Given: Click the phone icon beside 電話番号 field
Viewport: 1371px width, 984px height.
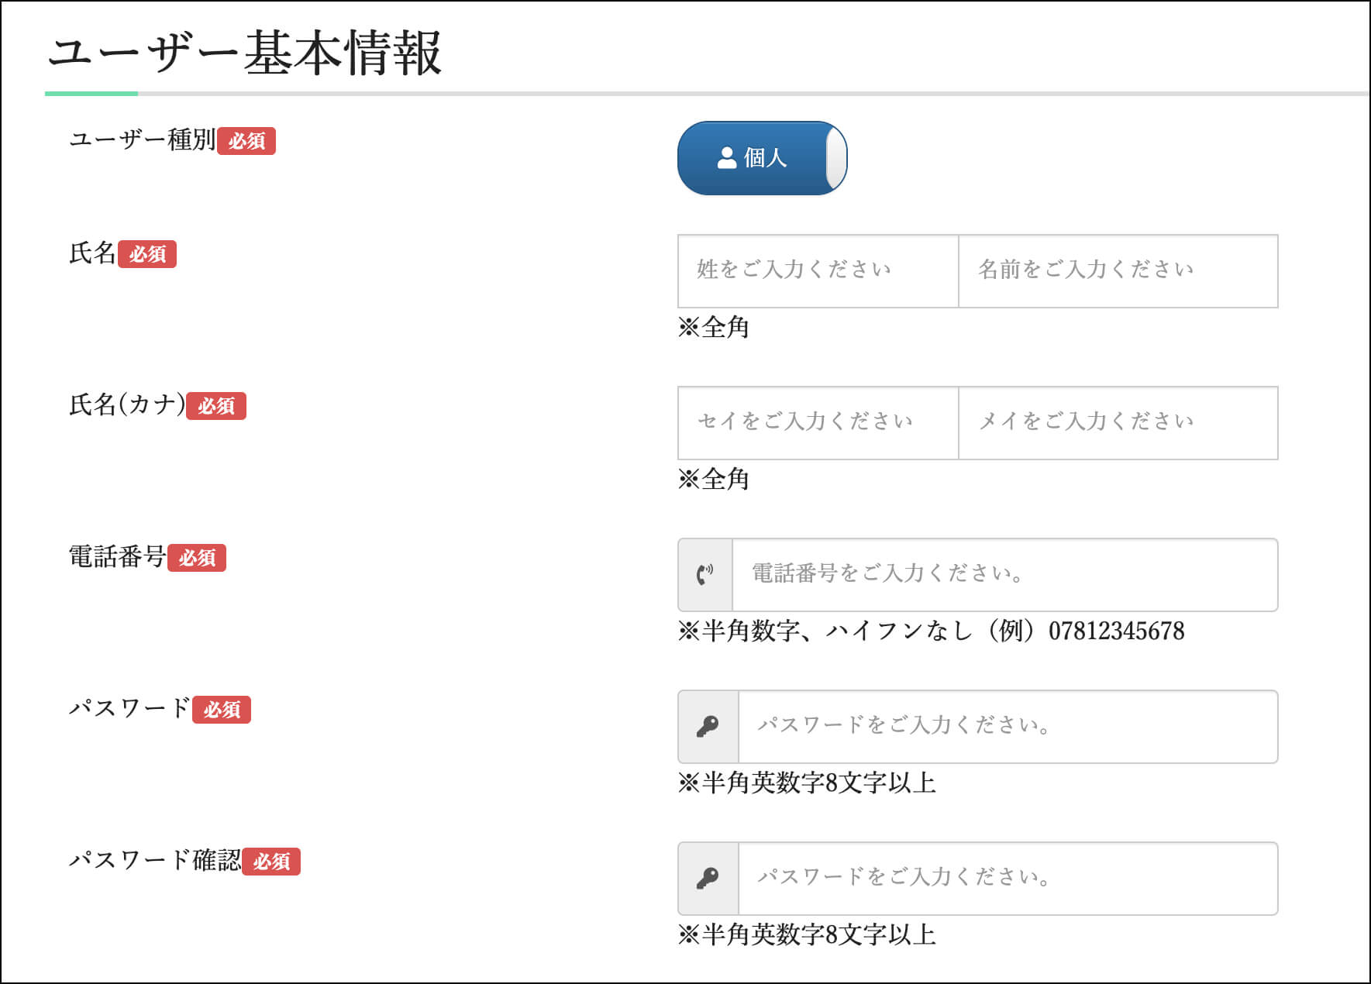Looking at the screenshot, I should click(x=704, y=574).
